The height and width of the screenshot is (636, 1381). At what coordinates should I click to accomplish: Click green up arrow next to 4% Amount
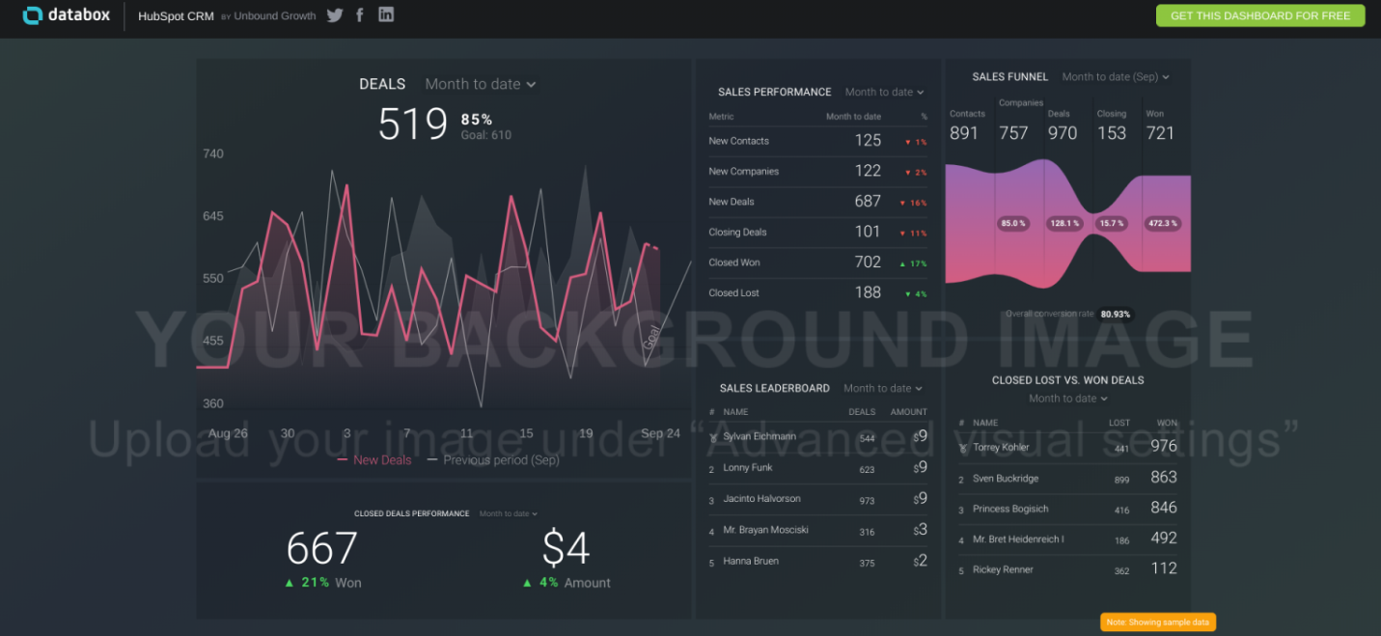coord(527,583)
